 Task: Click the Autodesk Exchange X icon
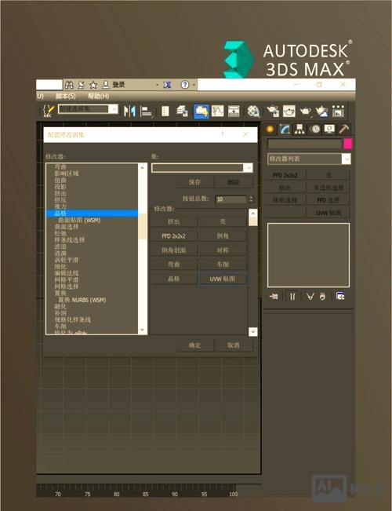[167, 85]
